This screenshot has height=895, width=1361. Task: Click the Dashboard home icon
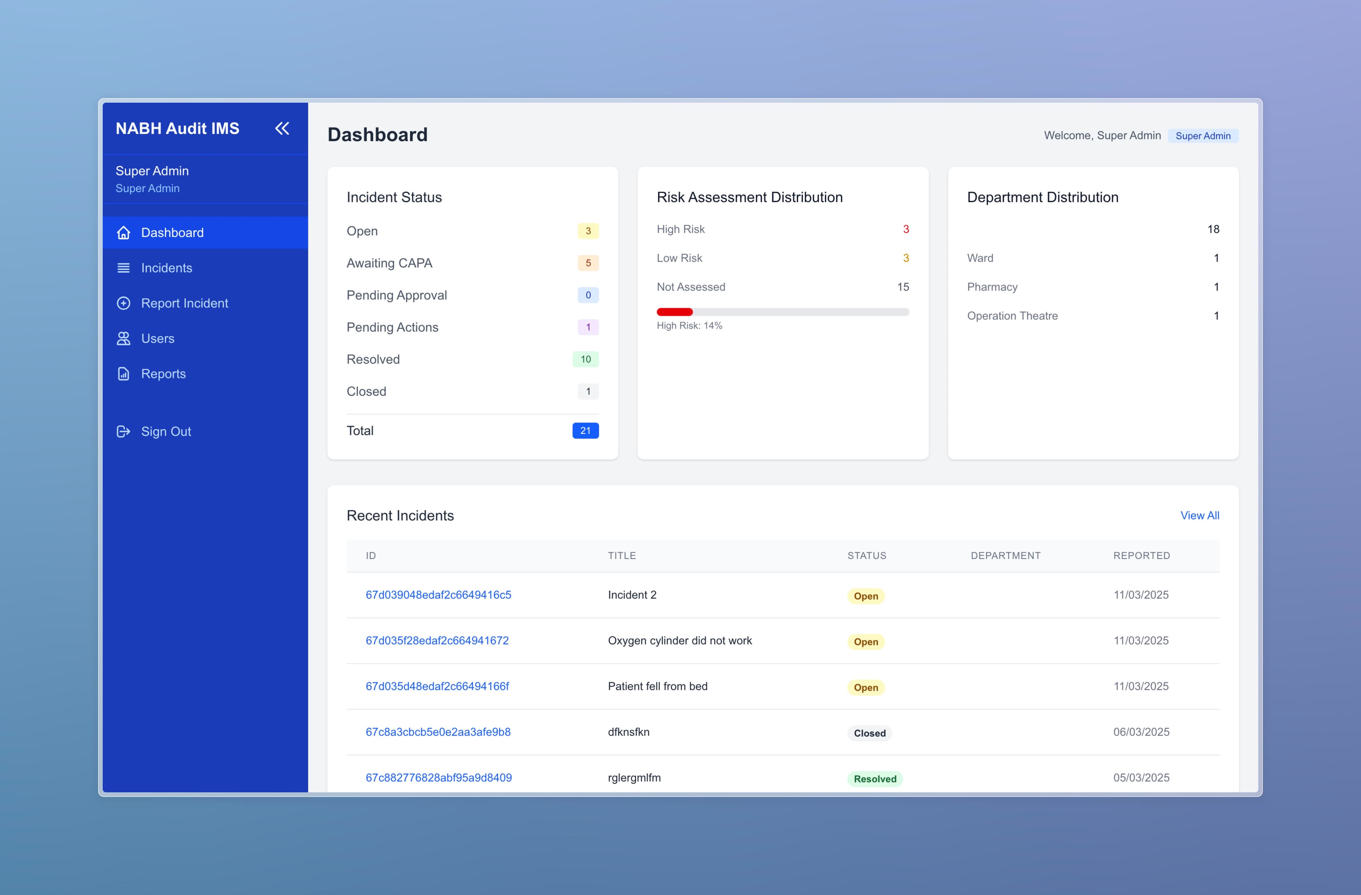tap(124, 233)
